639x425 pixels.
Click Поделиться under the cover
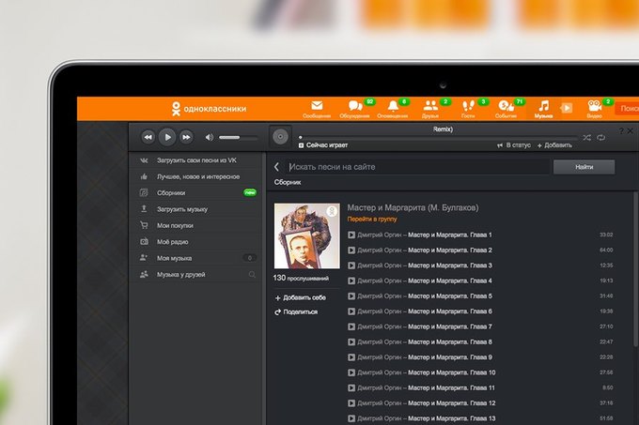tap(296, 311)
